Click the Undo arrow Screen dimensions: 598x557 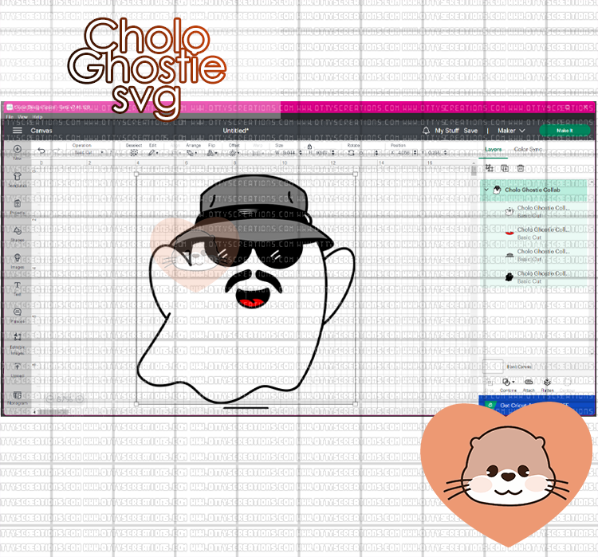41,151
